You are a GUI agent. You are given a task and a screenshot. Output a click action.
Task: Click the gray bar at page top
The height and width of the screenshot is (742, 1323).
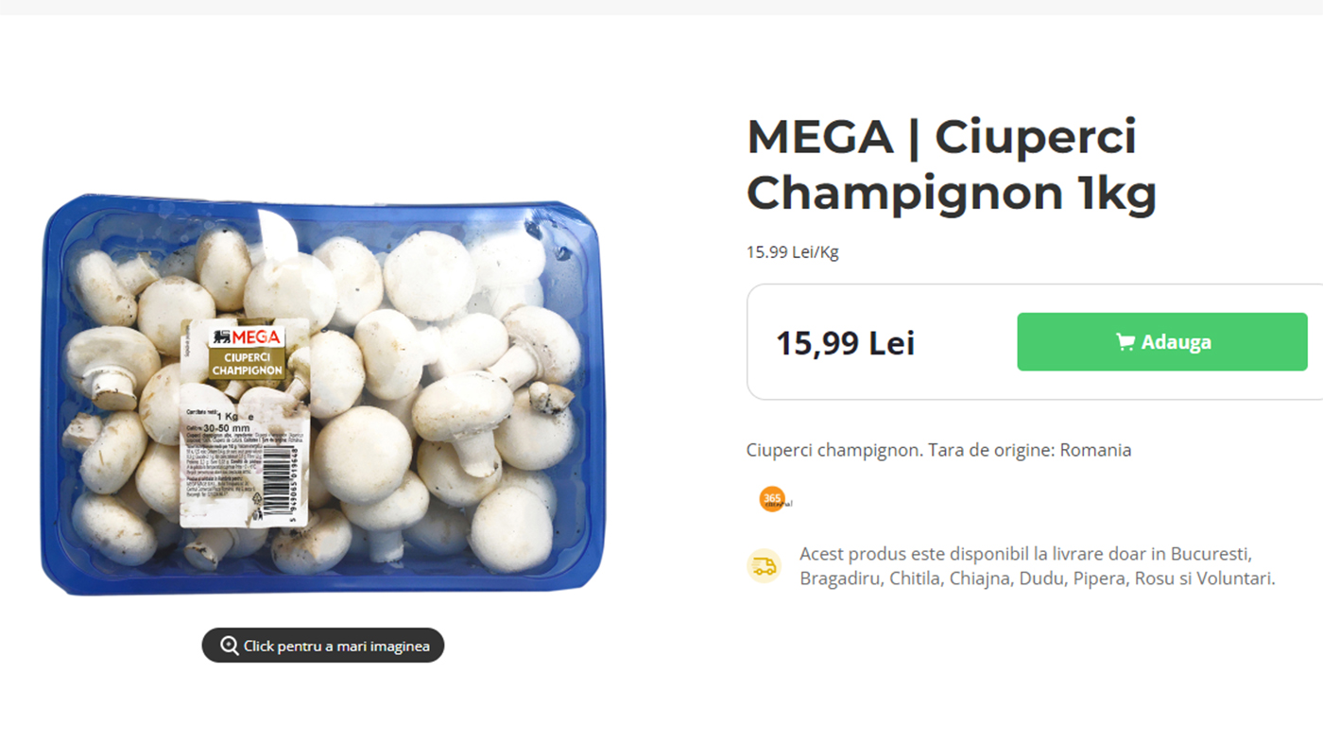coord(661,7)
